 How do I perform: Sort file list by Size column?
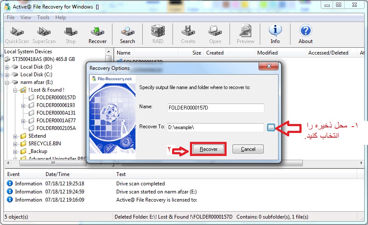pos(191,53)
